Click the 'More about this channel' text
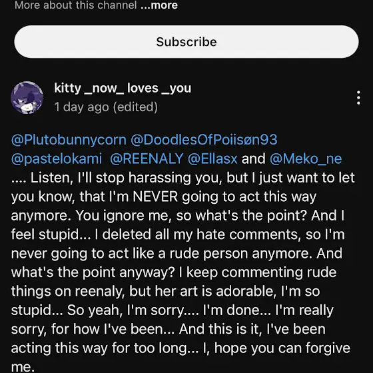This screenshot has width=373, height=373. coord(76,5)
